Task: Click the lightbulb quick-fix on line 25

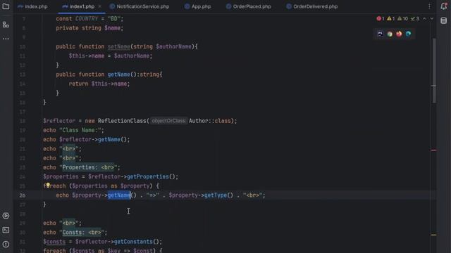Action: pyautogui.click(x=48, y=186)
